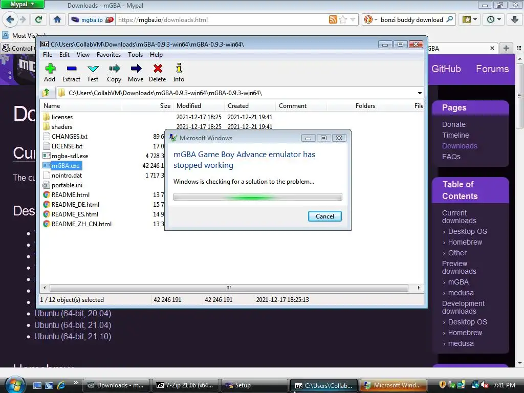Click the 7-Zip horizontal scrollbar thumb
This screenshot has width=524, height=393.
[x=229, y=288]
